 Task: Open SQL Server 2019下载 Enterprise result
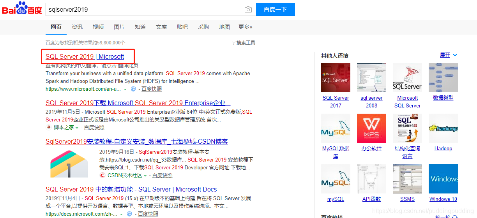(x=138, y=103)
